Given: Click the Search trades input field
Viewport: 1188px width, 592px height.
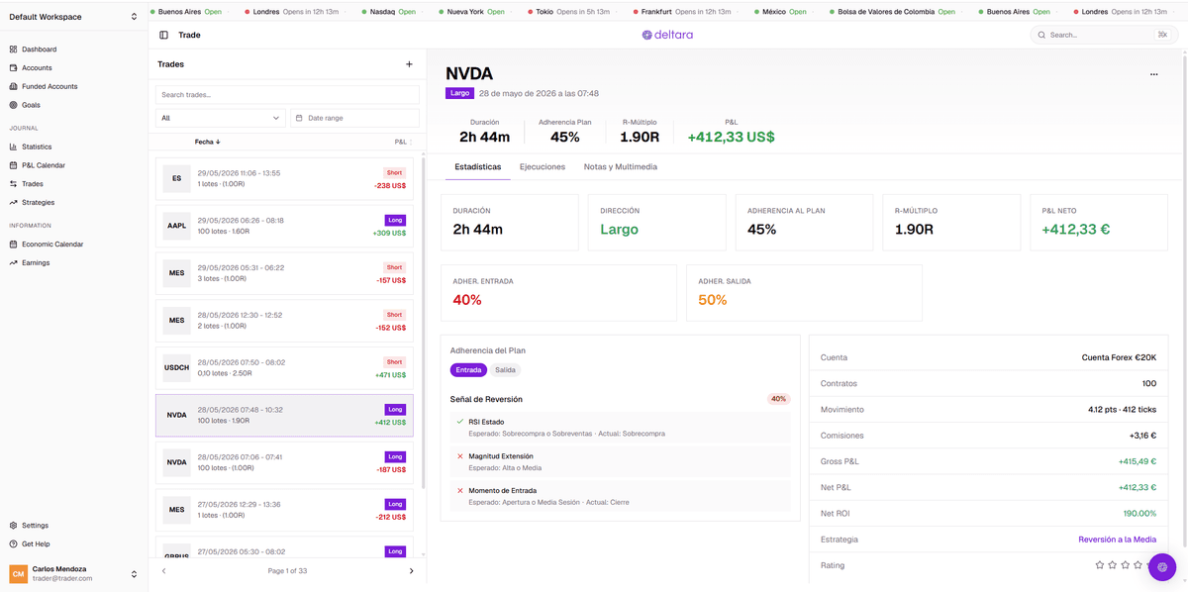Looking at the screenshot, I should point(287,95).
